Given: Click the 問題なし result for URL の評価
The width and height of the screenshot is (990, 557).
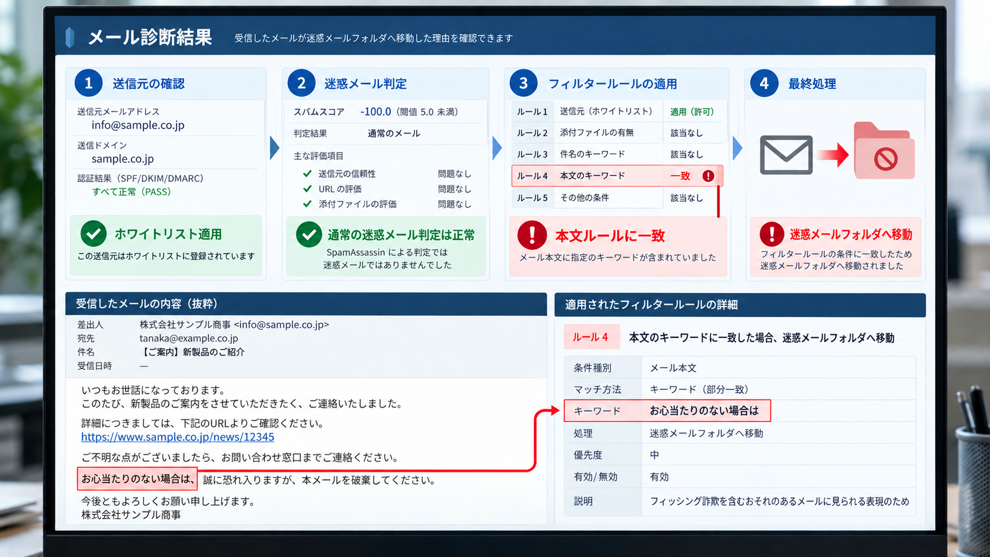Looking at the screenshot, I should click(455, 189).
